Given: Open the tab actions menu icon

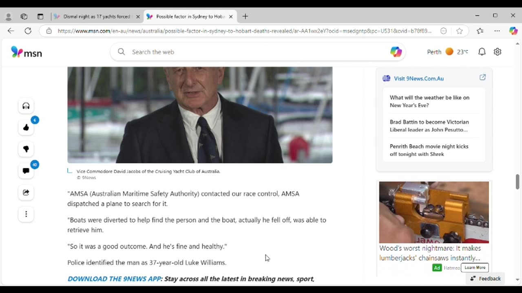Looking at the screenshot, I should point(40,17).
